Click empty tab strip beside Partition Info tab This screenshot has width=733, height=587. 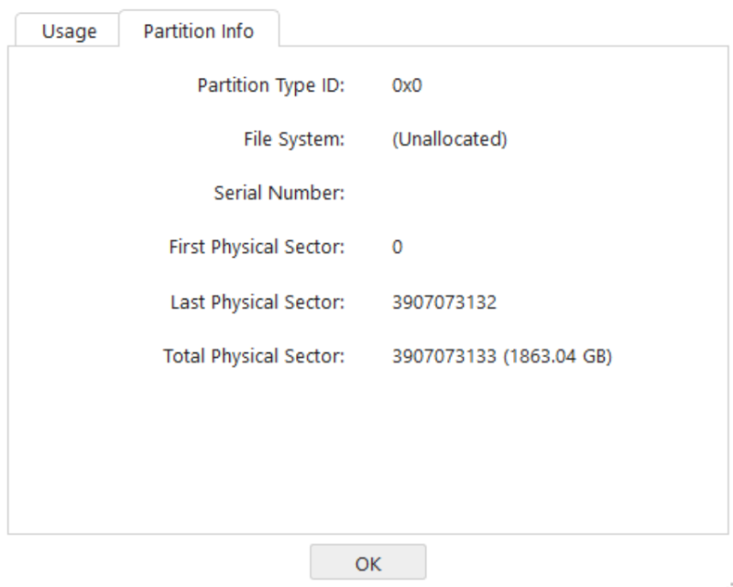(504, 28)
